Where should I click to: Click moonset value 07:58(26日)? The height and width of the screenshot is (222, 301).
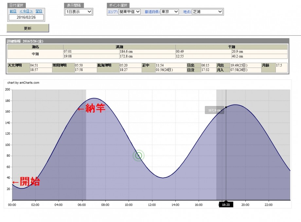point(246,70)
